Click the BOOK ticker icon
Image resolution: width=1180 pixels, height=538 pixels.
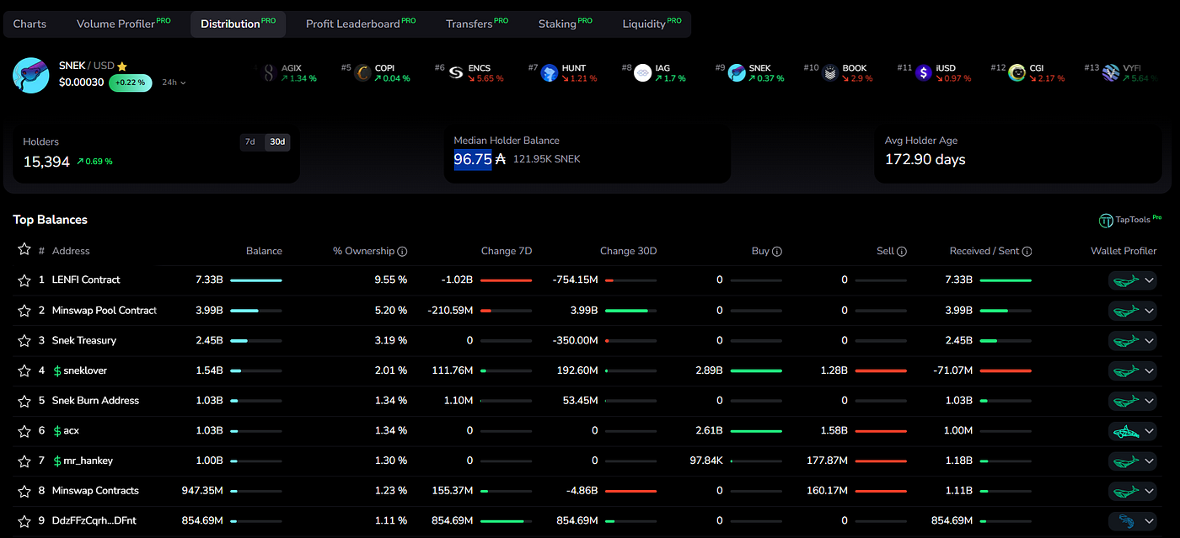(x=830, y=73)
